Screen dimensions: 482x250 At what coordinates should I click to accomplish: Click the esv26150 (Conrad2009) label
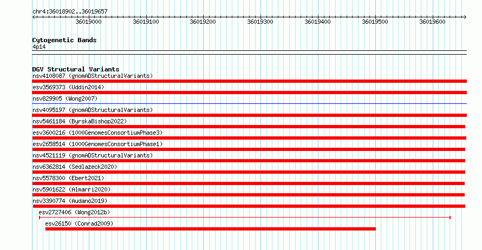click(79, 223)
